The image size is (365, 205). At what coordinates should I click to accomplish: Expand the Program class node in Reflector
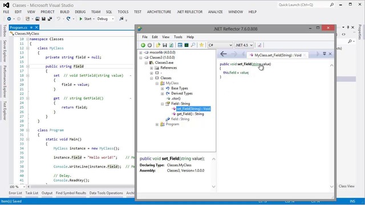click(157, 124)
